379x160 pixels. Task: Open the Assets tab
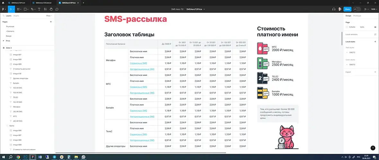(x=16, y=16)
